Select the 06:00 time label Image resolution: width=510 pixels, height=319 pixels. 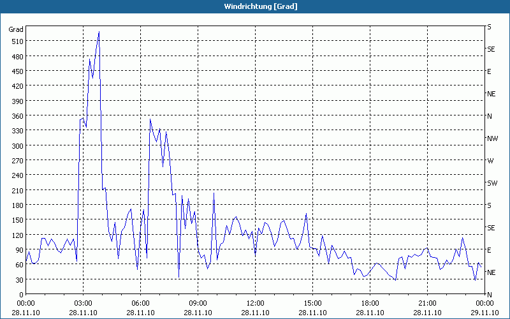pos(140,304)
